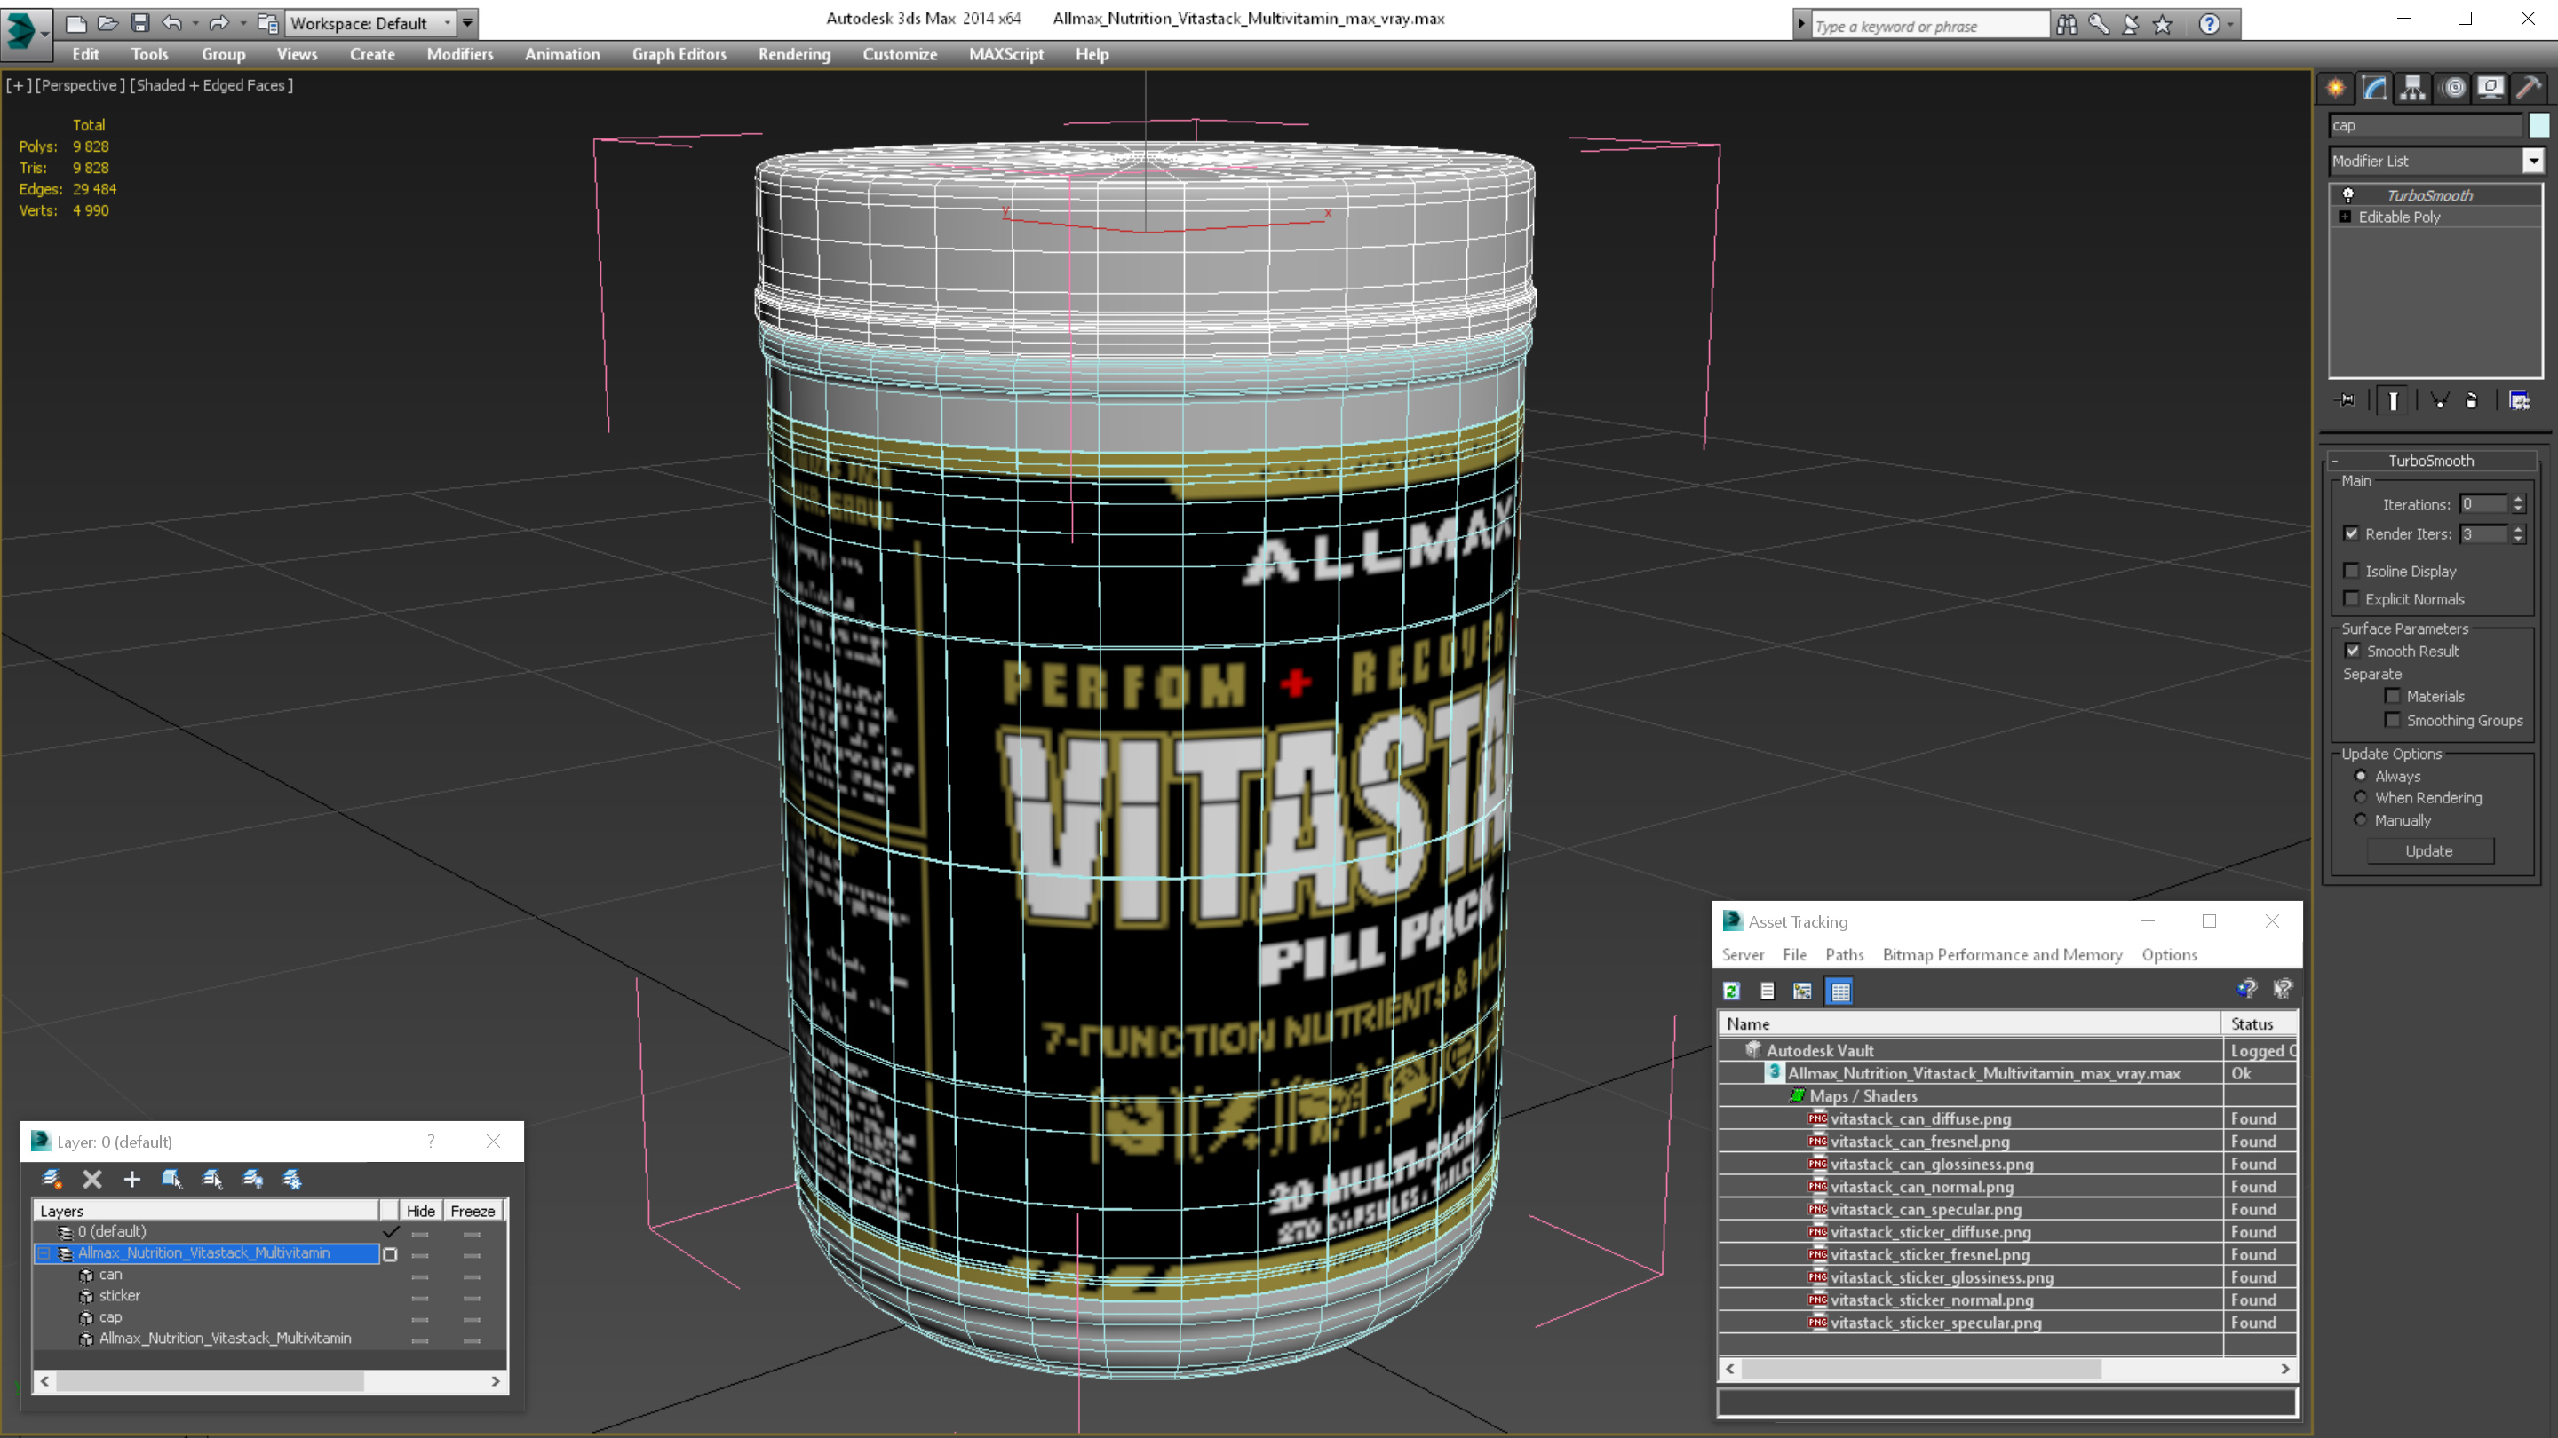Select the Always update radio button
2558x1438 pixels.
2362,776
